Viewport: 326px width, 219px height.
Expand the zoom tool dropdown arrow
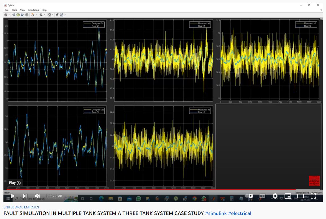[x=44, y=15]
